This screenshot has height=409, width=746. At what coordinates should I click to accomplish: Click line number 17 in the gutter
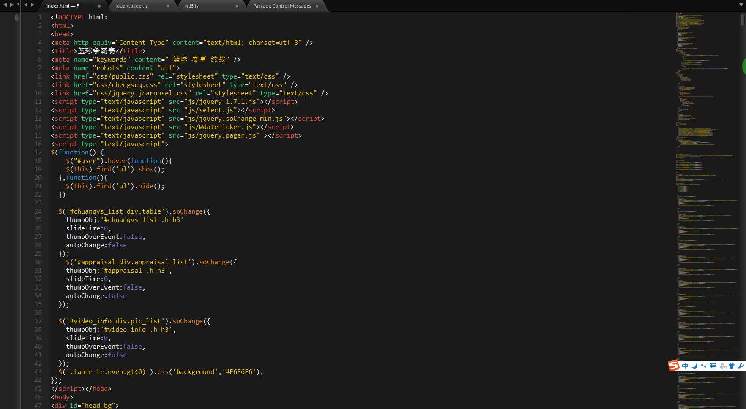click(38, 152)
